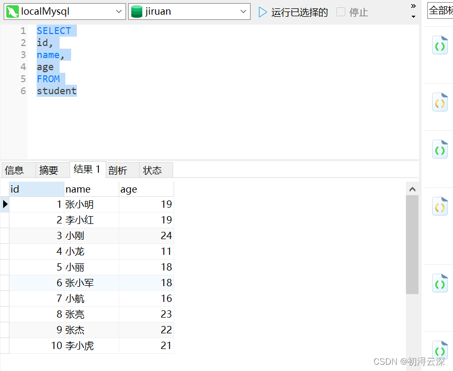Select the cell 李小虎

pos(92,345)
